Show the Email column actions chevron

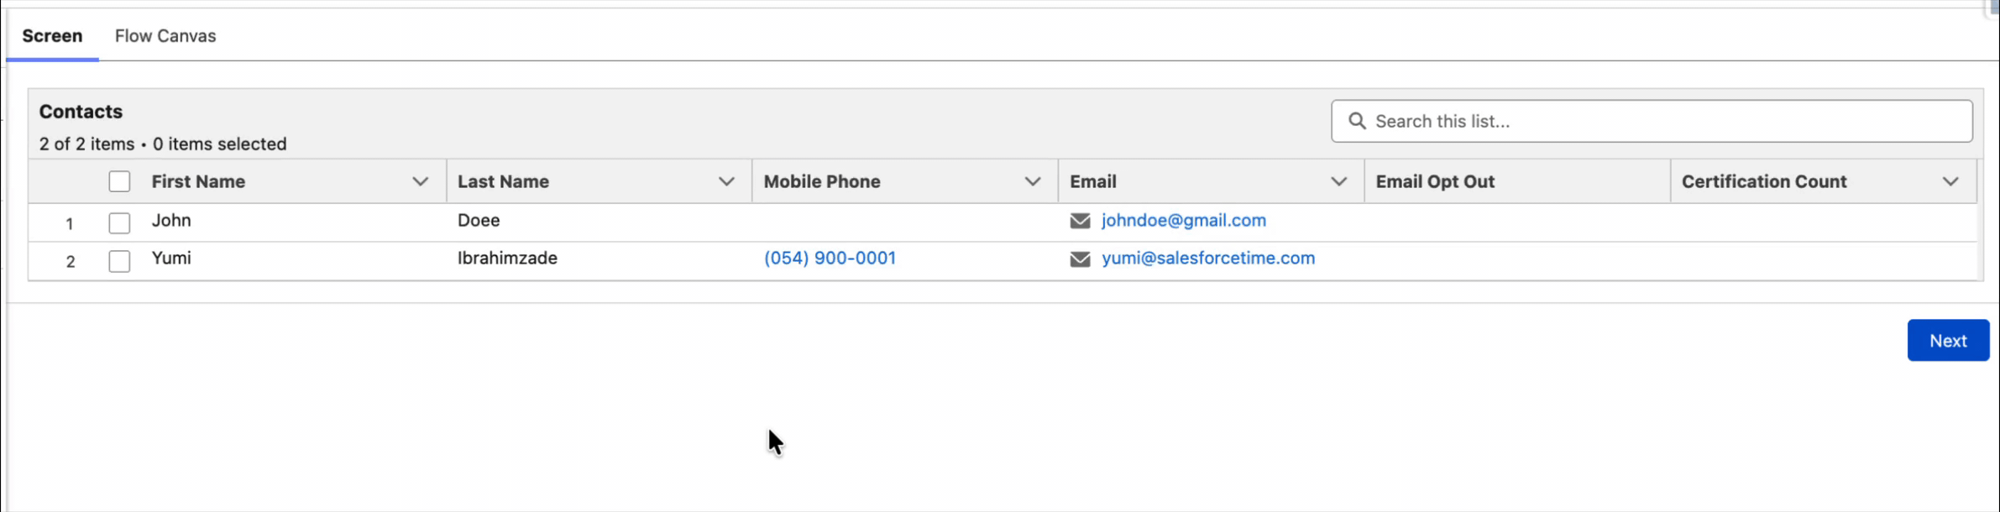[1338, 181]
